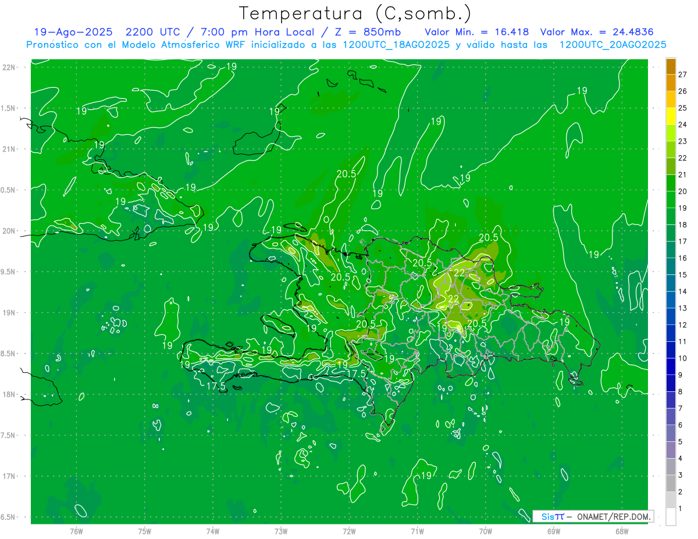Click the '22N' latitude label

(10, 67)
